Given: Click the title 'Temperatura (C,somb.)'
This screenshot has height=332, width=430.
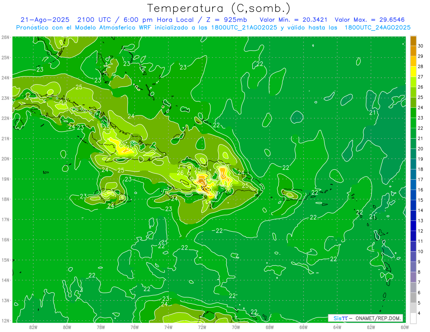Looking at the screenshot, I should coord(219,9).
